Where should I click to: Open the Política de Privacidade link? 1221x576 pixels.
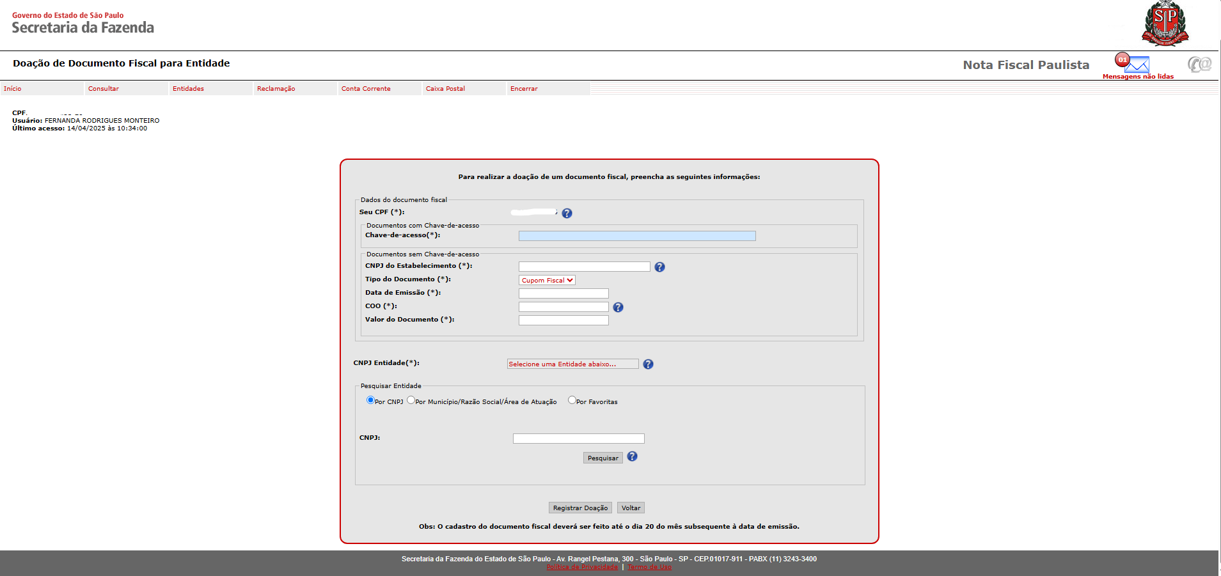coord(582,567)
